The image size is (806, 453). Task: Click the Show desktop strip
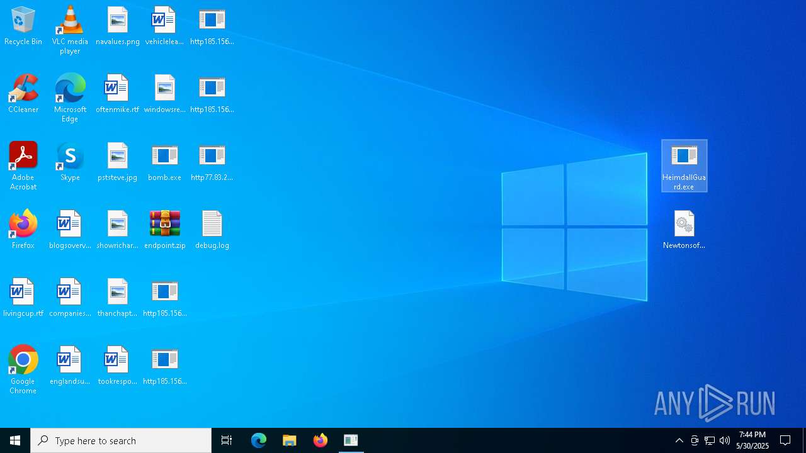click(x=804, y=440)
